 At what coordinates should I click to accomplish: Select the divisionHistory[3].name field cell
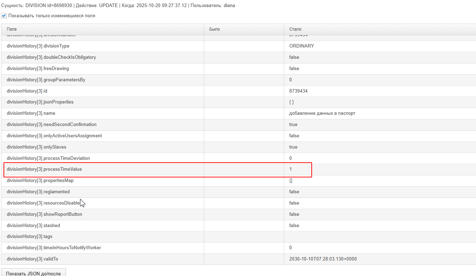[x=103, y=113]
